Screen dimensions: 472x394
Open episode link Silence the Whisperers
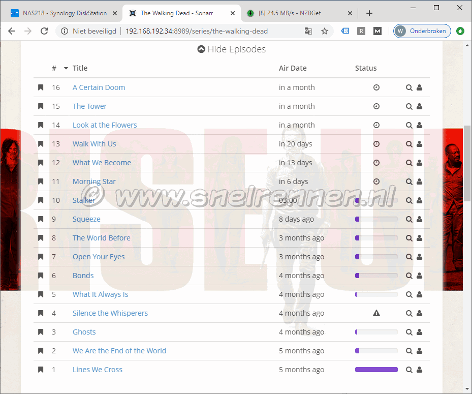[x=110, y=313]
